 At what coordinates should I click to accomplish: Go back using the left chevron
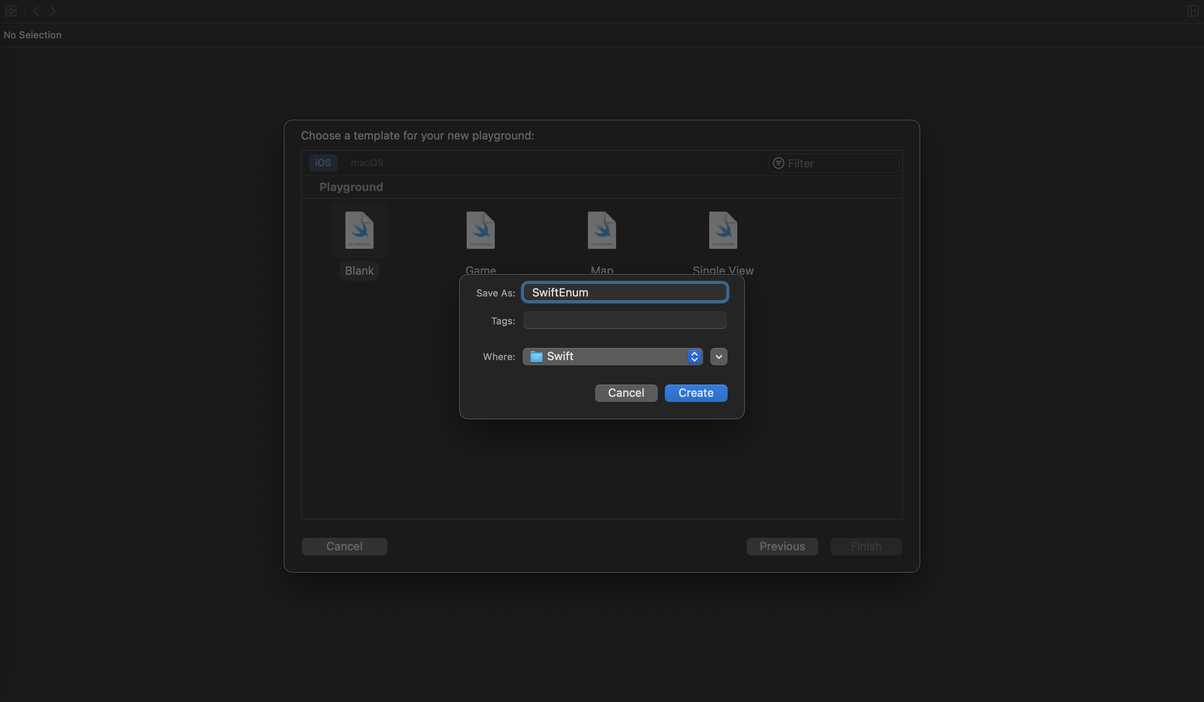pos(36,11)
